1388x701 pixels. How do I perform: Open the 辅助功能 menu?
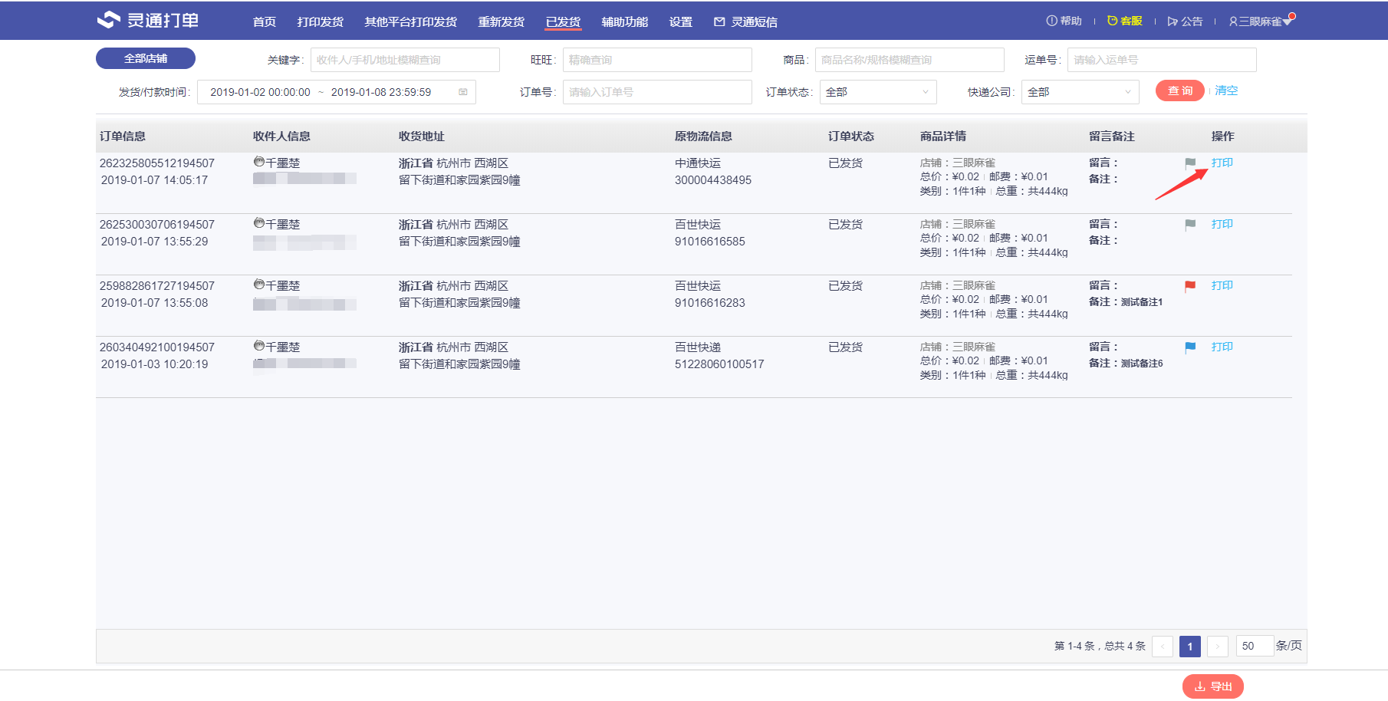[625, 21]
